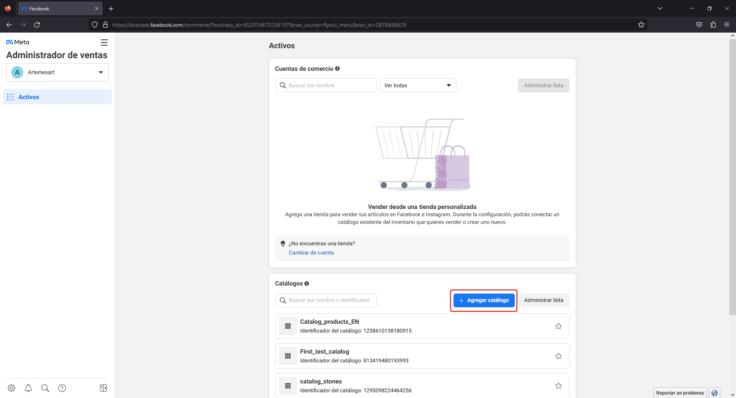
Task: Click the lightbulb tip icon
Action: coord(283,244)
